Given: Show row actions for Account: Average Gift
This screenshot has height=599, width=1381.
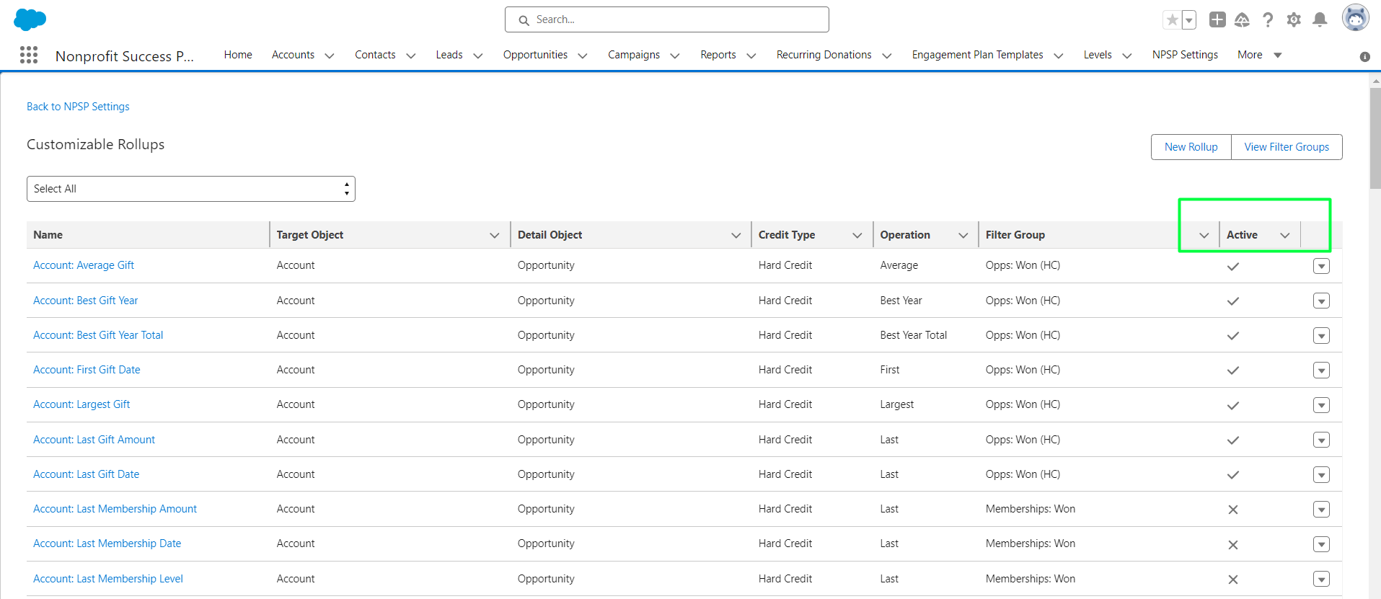Looking at the screenshot, I should 1321,266.
